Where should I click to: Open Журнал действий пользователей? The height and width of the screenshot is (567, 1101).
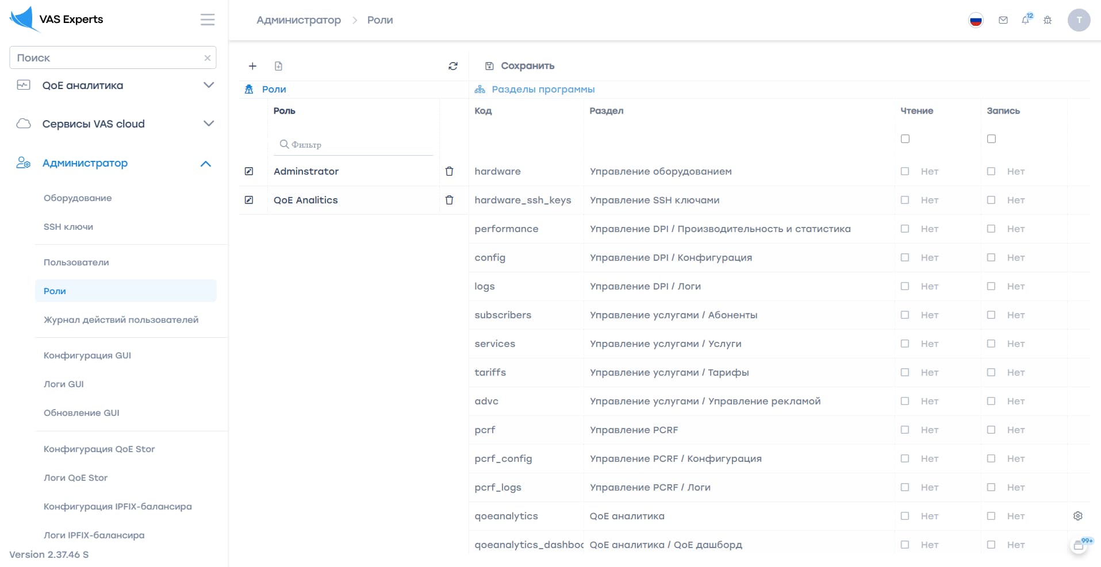point(121,320)
